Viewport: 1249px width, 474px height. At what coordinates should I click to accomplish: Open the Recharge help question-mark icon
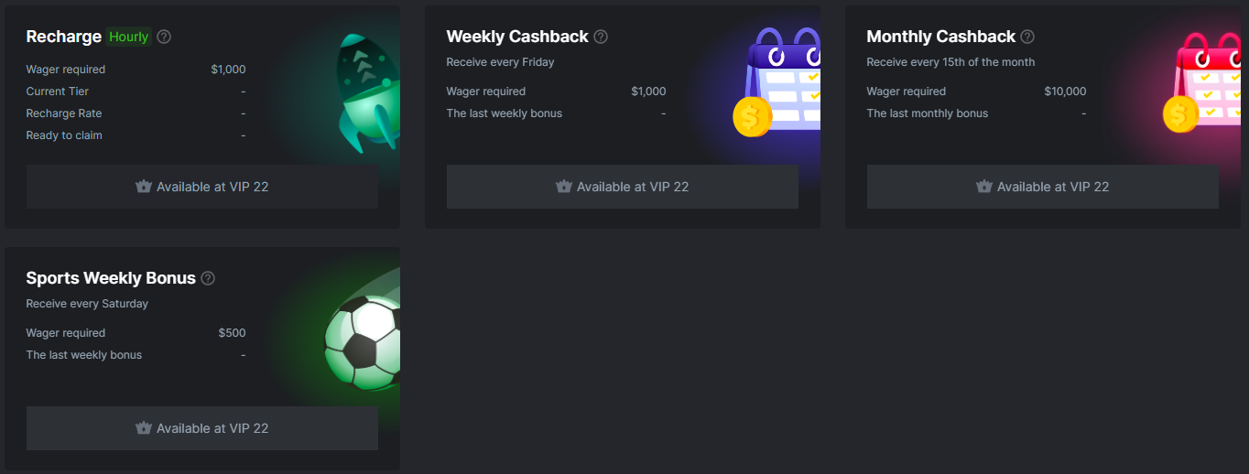click(164, 37)
